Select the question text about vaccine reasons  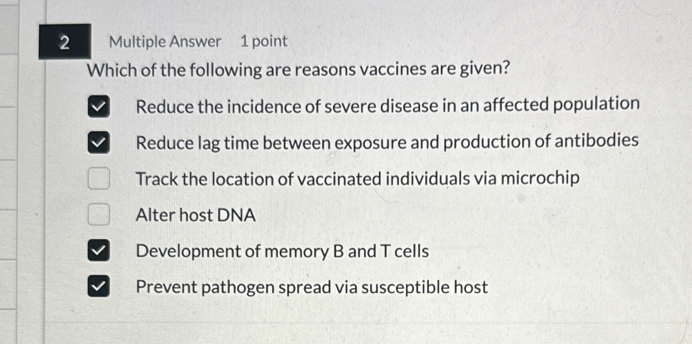coord(299,70)
